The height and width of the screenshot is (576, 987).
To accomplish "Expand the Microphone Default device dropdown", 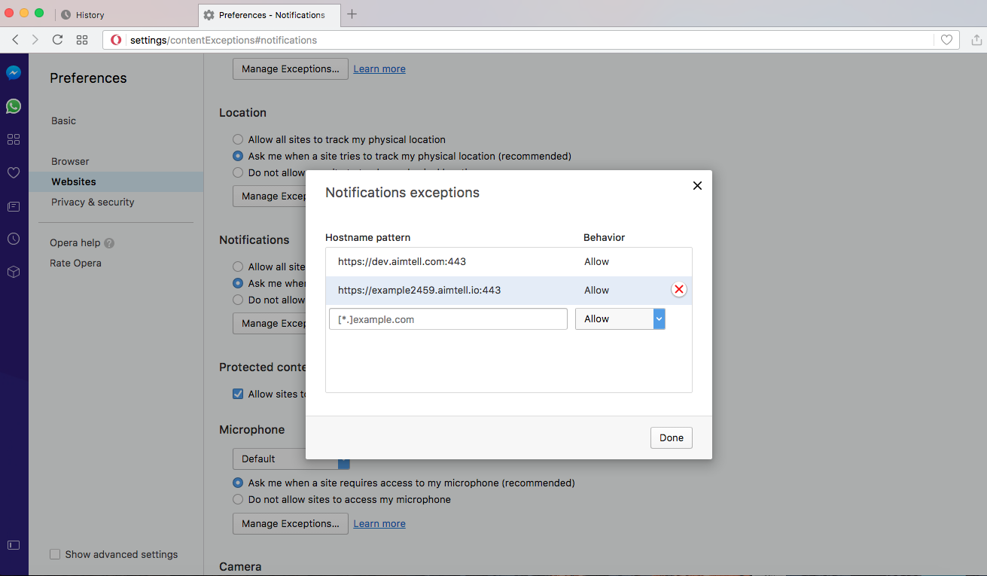I will coord(291,459).
